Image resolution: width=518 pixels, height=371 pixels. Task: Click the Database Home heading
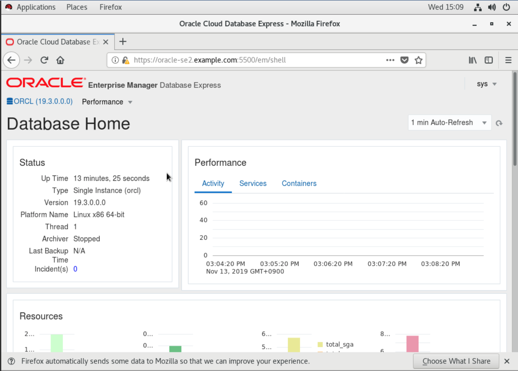click(x=68, y=123)
